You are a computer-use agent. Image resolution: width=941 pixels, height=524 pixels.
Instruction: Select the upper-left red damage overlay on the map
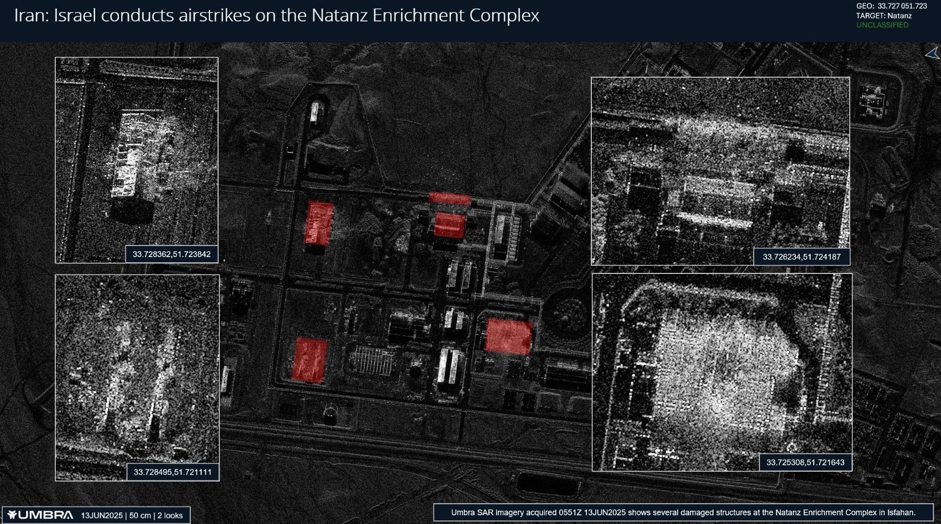319,222
